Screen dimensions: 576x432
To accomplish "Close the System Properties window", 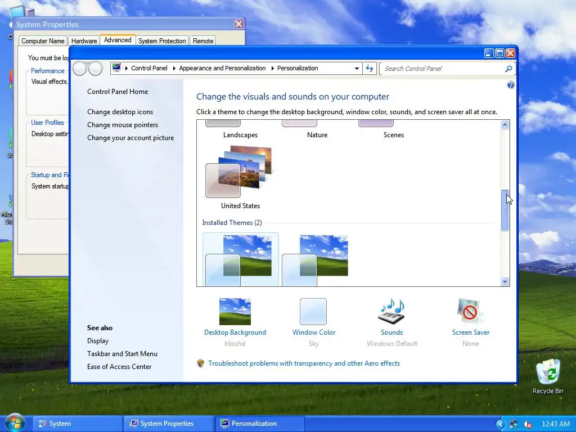I will pos(238,24).
